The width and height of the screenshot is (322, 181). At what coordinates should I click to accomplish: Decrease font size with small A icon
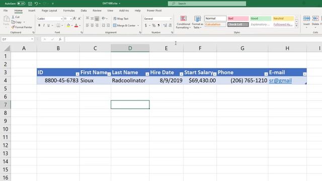(79, 19)
